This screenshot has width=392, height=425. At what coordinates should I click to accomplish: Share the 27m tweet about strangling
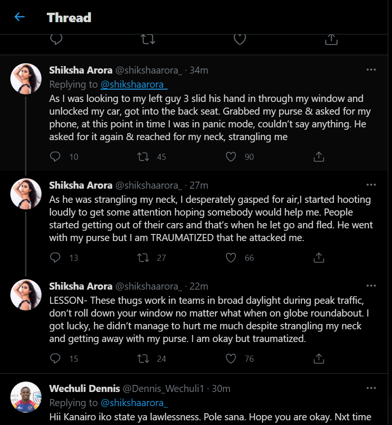319,258
